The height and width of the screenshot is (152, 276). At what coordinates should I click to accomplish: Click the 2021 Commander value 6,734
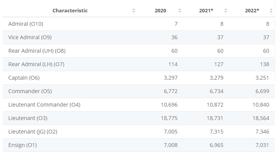coord(217,91)
